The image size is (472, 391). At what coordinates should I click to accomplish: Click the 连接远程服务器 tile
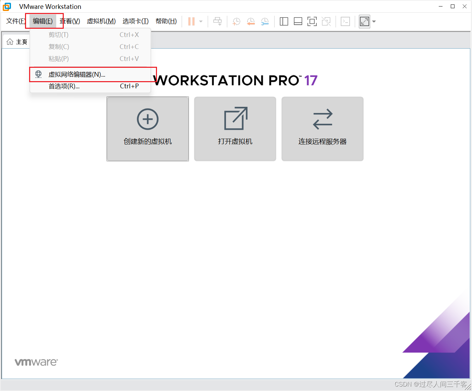tap(323, 129)
